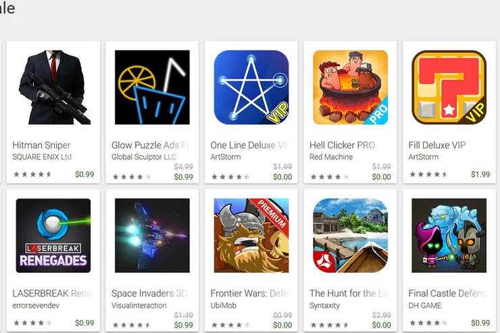Image resolution: width=500 pixels, height=333 pixels.
Task: Click the Space Invaders 3D spaceship icon
Action: 152,236
